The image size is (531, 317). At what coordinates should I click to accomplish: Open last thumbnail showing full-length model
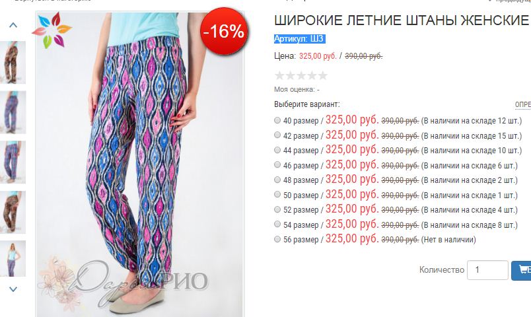point(13,258)
